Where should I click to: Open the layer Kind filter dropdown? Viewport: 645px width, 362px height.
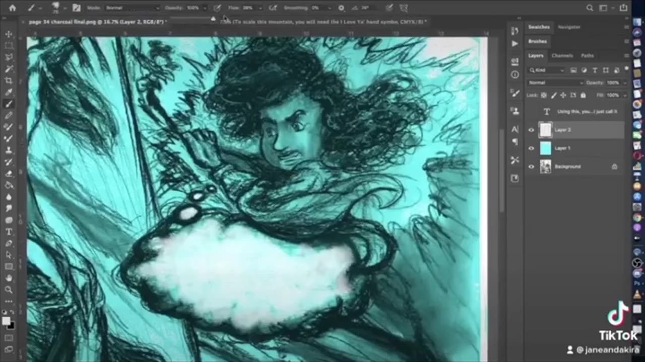(547, 70)
